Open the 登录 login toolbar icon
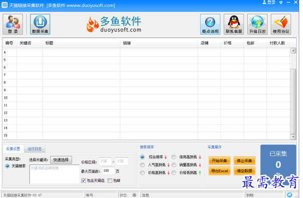 (13, 24)
